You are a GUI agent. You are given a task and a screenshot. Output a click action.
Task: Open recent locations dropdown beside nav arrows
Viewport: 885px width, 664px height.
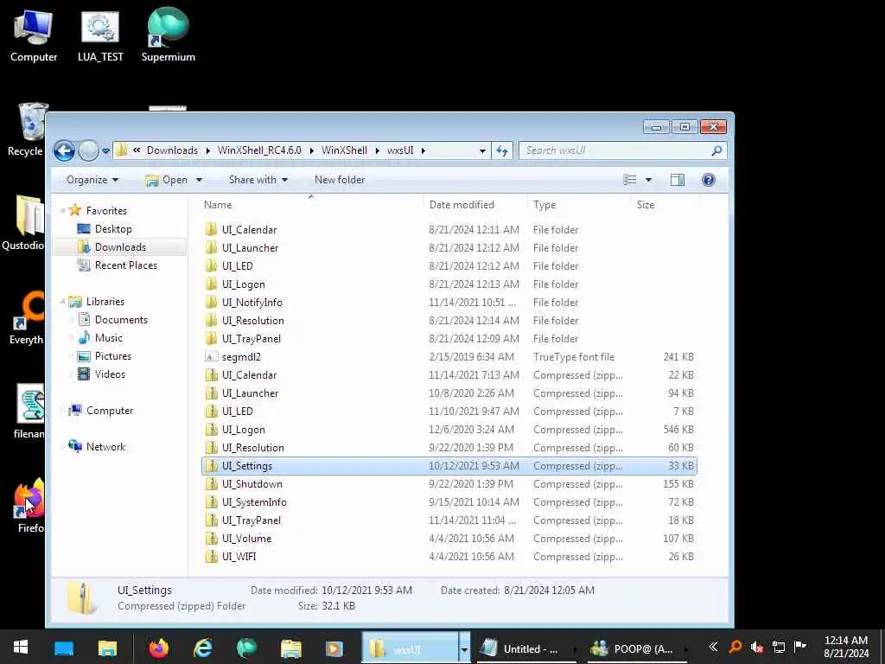click(x=105, y=150)
